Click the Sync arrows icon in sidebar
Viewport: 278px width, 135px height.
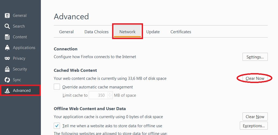click(7, 80)
